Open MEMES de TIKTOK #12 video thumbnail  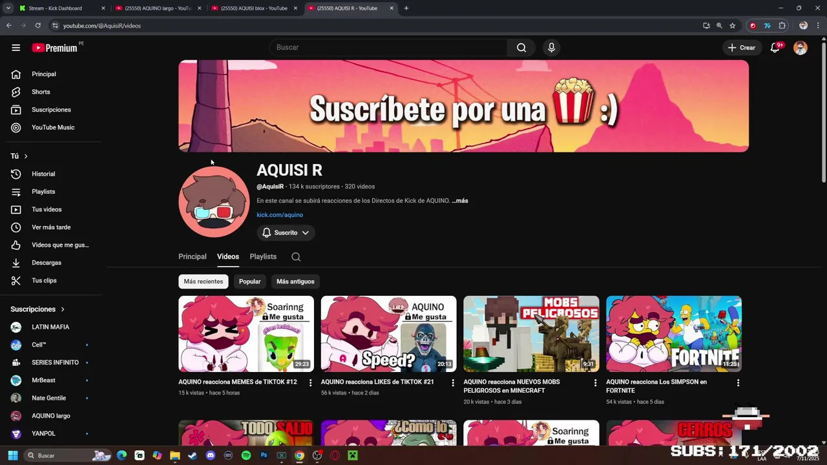[x=246, y=334]
